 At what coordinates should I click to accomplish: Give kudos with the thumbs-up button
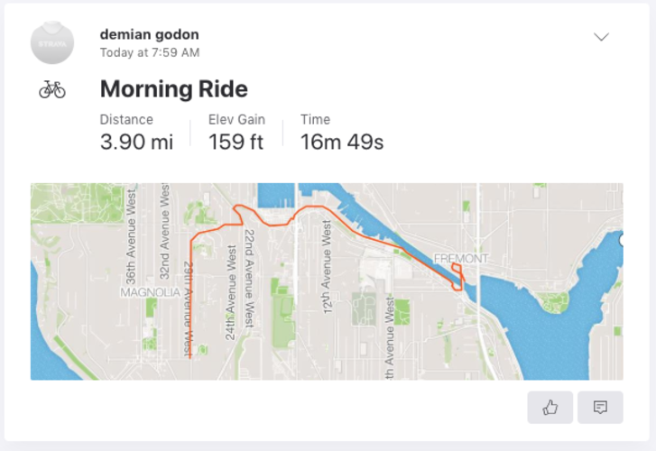[550, 408]
